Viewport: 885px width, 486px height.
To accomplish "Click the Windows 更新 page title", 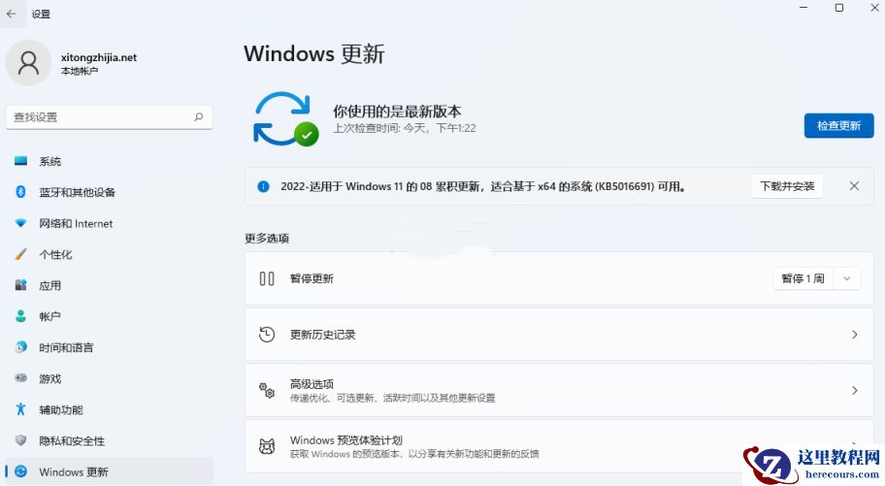I will click(x=313, y=53).
